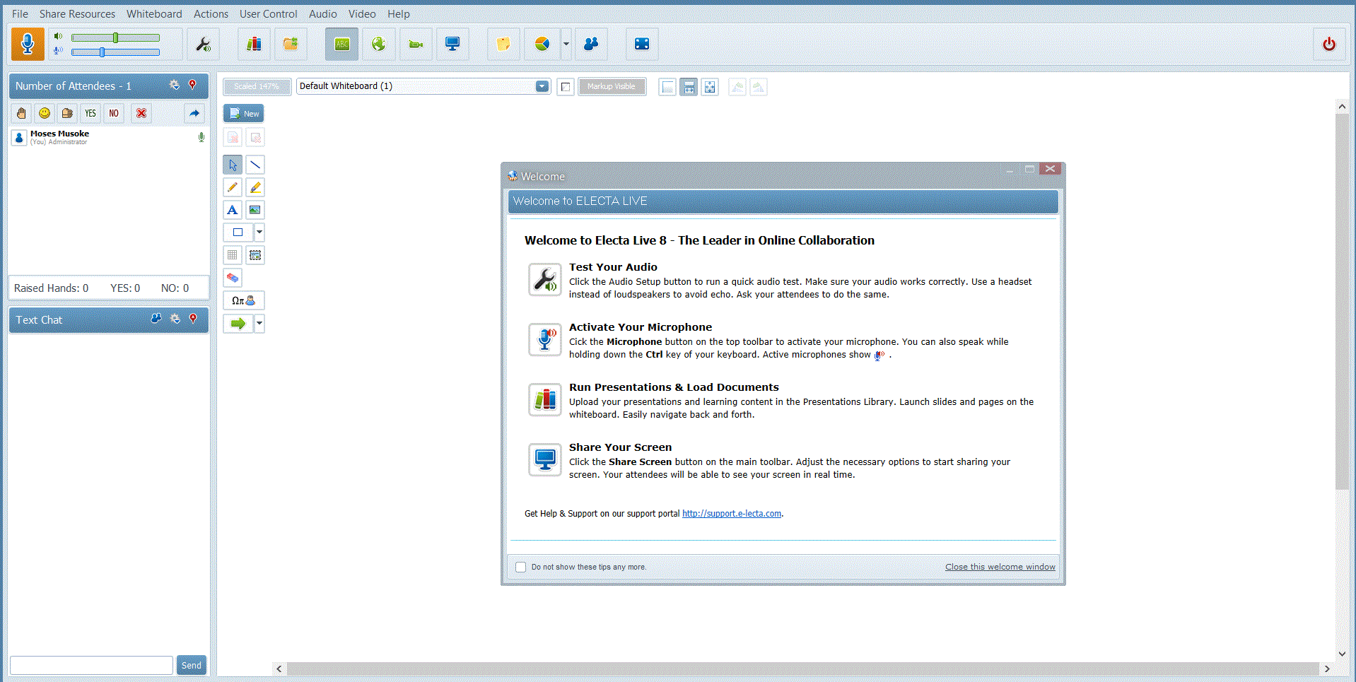Image resolution: width=1356 pixels, height=682 pixels.
Task: Open the Presentations Library books icon
Action: [x=254, y=44]
